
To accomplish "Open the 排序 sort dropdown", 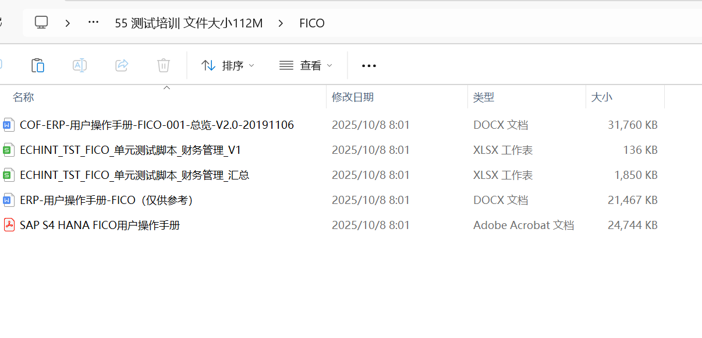I will [x=228, y=66].
